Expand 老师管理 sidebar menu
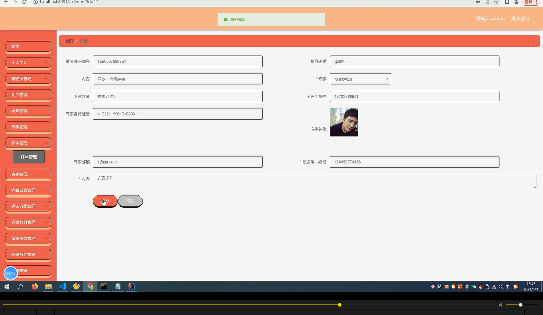Screen dimensions: 543x315 [28, 111]
